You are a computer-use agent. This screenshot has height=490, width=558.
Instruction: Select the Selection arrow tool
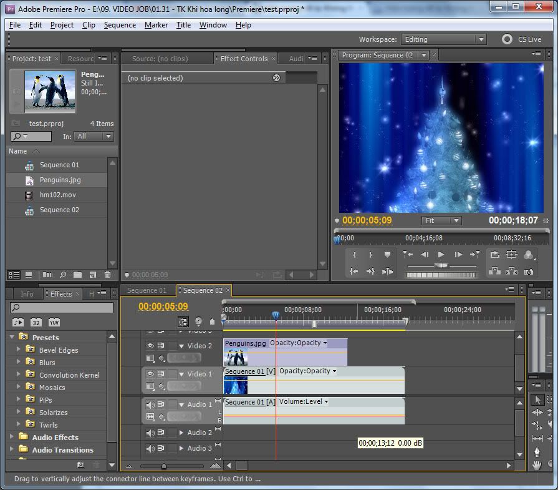click(537, 400)
